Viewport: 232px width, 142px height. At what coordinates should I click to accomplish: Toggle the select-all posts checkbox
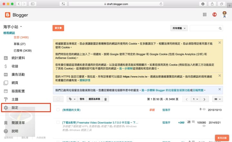(58, 99)
